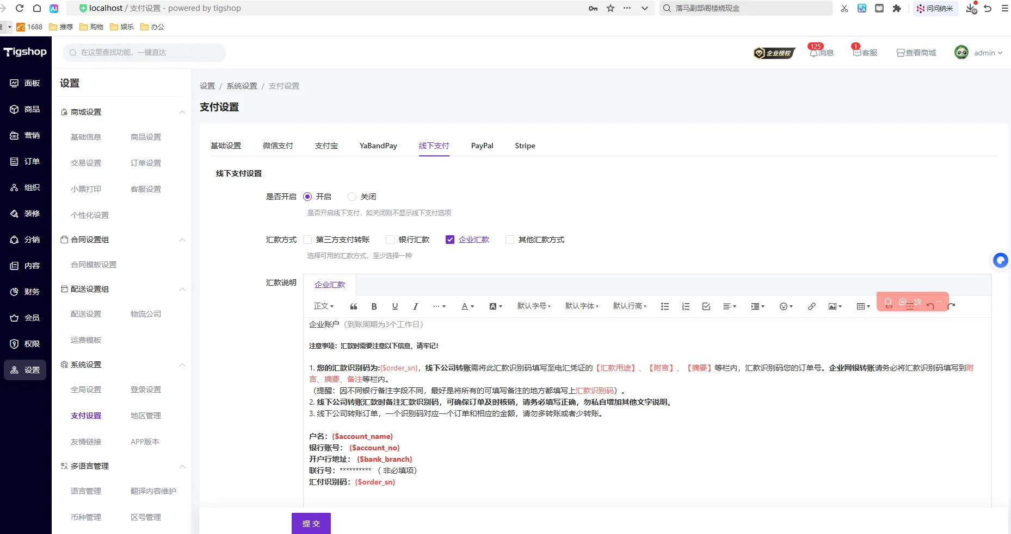Image resolution: width=1011 pixels, height=534 pixels.
Task: Enable the 第三方支付转账 checkbox
Action: click(307, 240)
